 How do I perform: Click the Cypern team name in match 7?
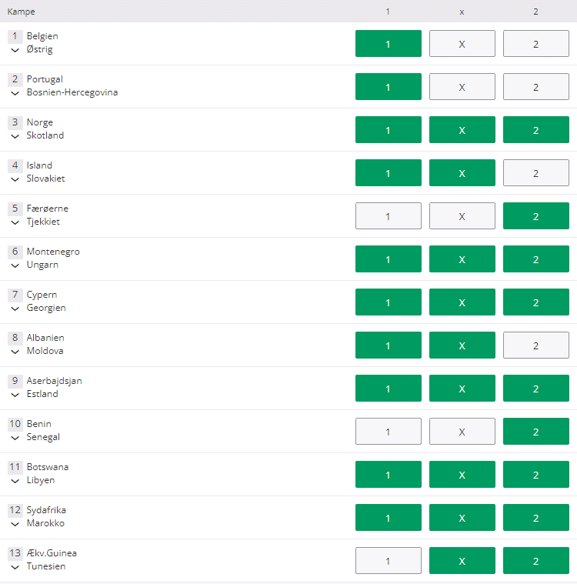(42, 295)
